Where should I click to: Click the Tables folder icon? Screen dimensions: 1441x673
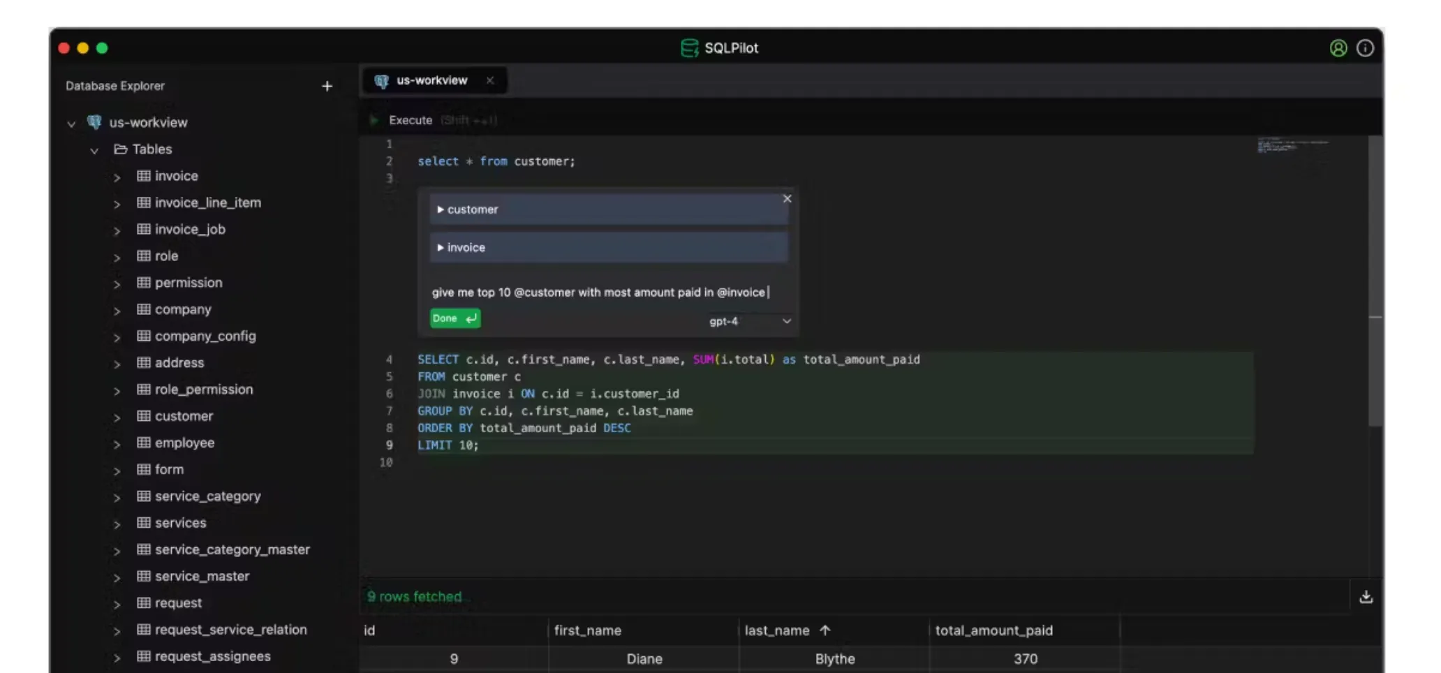[x=120, y=149]
